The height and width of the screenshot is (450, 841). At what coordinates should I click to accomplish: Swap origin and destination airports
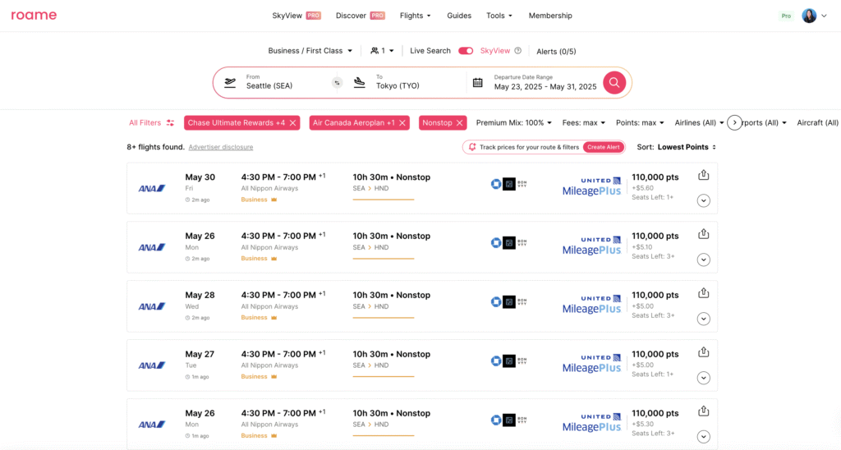(x=337, y=82)
